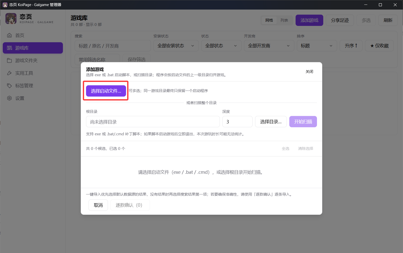Viewport: 403px width, 253px height.
Task: Click the 分享足迹 button
Action: coord(340,20)
